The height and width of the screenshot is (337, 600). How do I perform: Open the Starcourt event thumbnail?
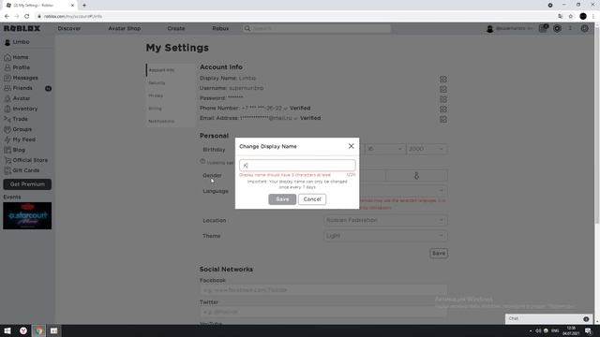point(27,216)
